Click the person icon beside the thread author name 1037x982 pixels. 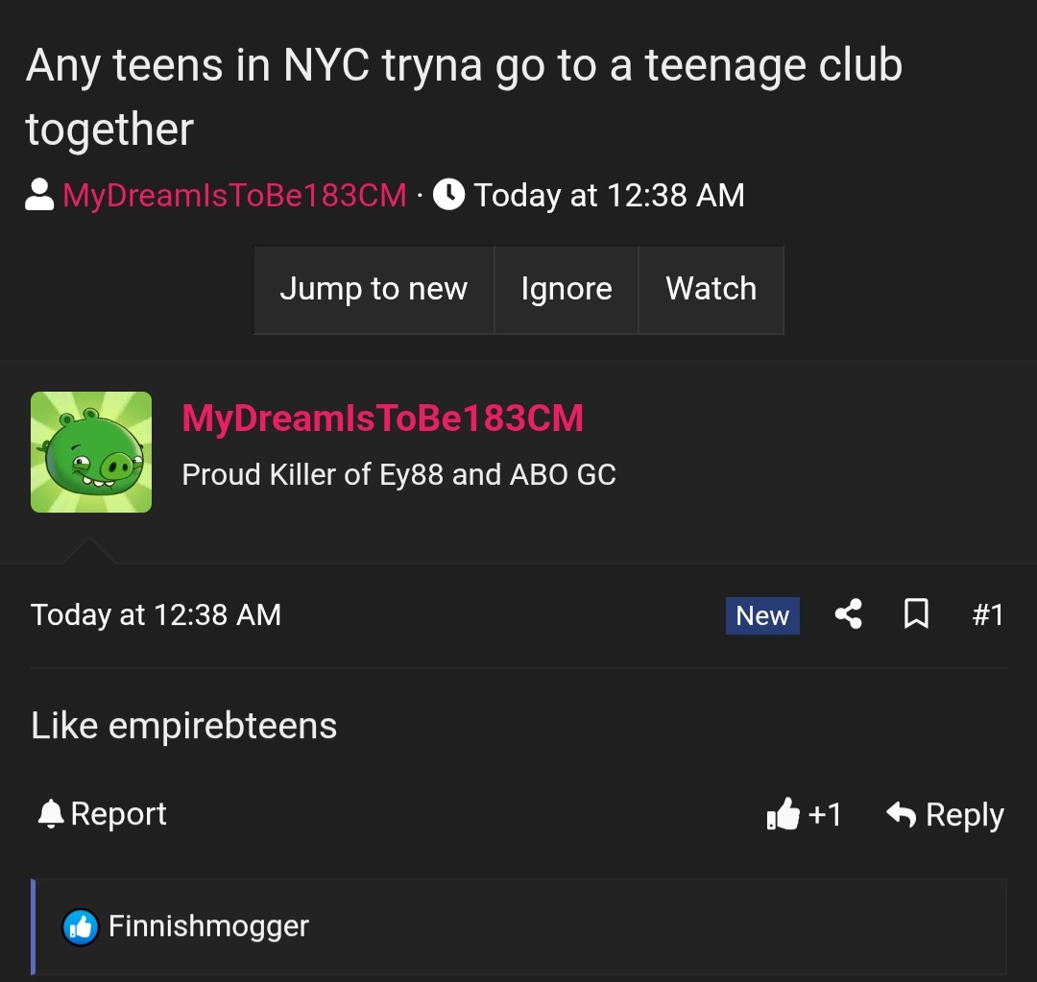[39, 195]
